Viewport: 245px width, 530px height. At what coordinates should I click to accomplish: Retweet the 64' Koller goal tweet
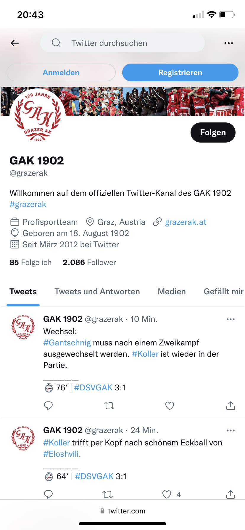tap(107, 495)
